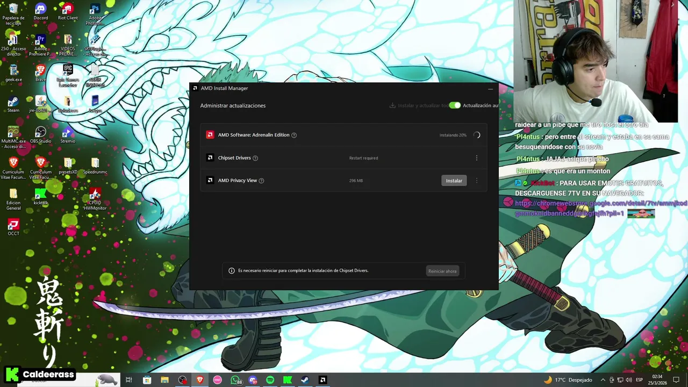Screen dimensions: 688x387
Task: Open the Discord desktop icon
Action: [40, 12]
